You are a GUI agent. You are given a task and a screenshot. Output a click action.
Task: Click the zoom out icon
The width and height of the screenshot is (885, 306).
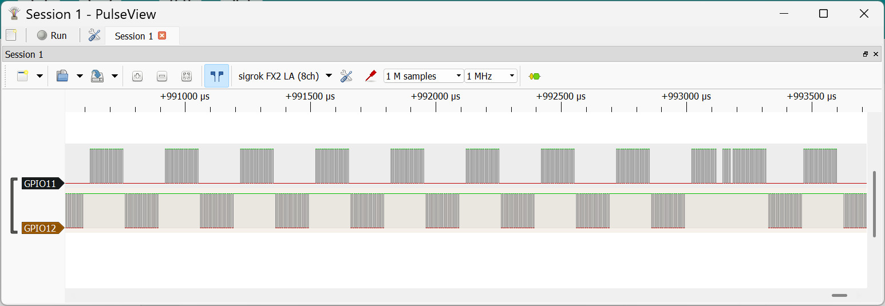(x=162, y=76)
